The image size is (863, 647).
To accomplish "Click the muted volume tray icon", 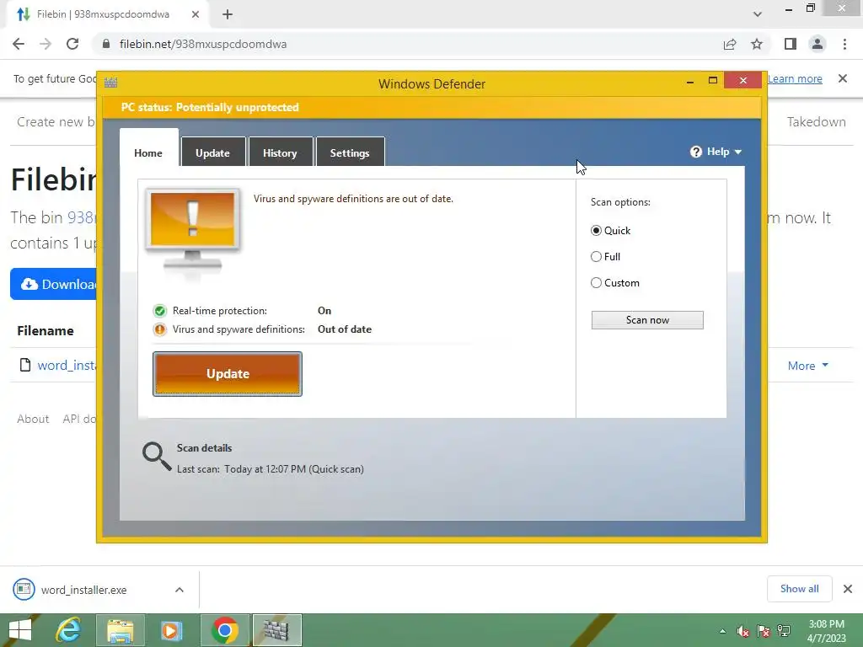I will 743,631.
